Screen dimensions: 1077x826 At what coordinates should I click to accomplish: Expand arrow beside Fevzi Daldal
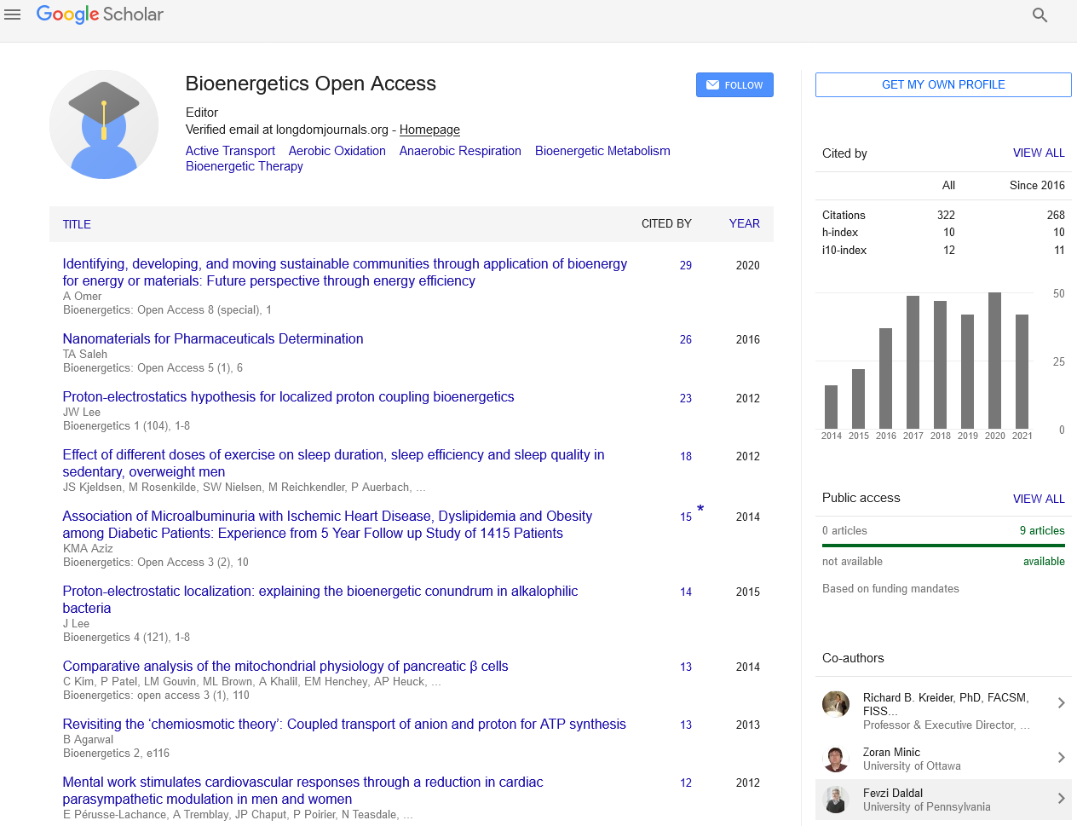pyautogui.click(x=1061, y=799)
